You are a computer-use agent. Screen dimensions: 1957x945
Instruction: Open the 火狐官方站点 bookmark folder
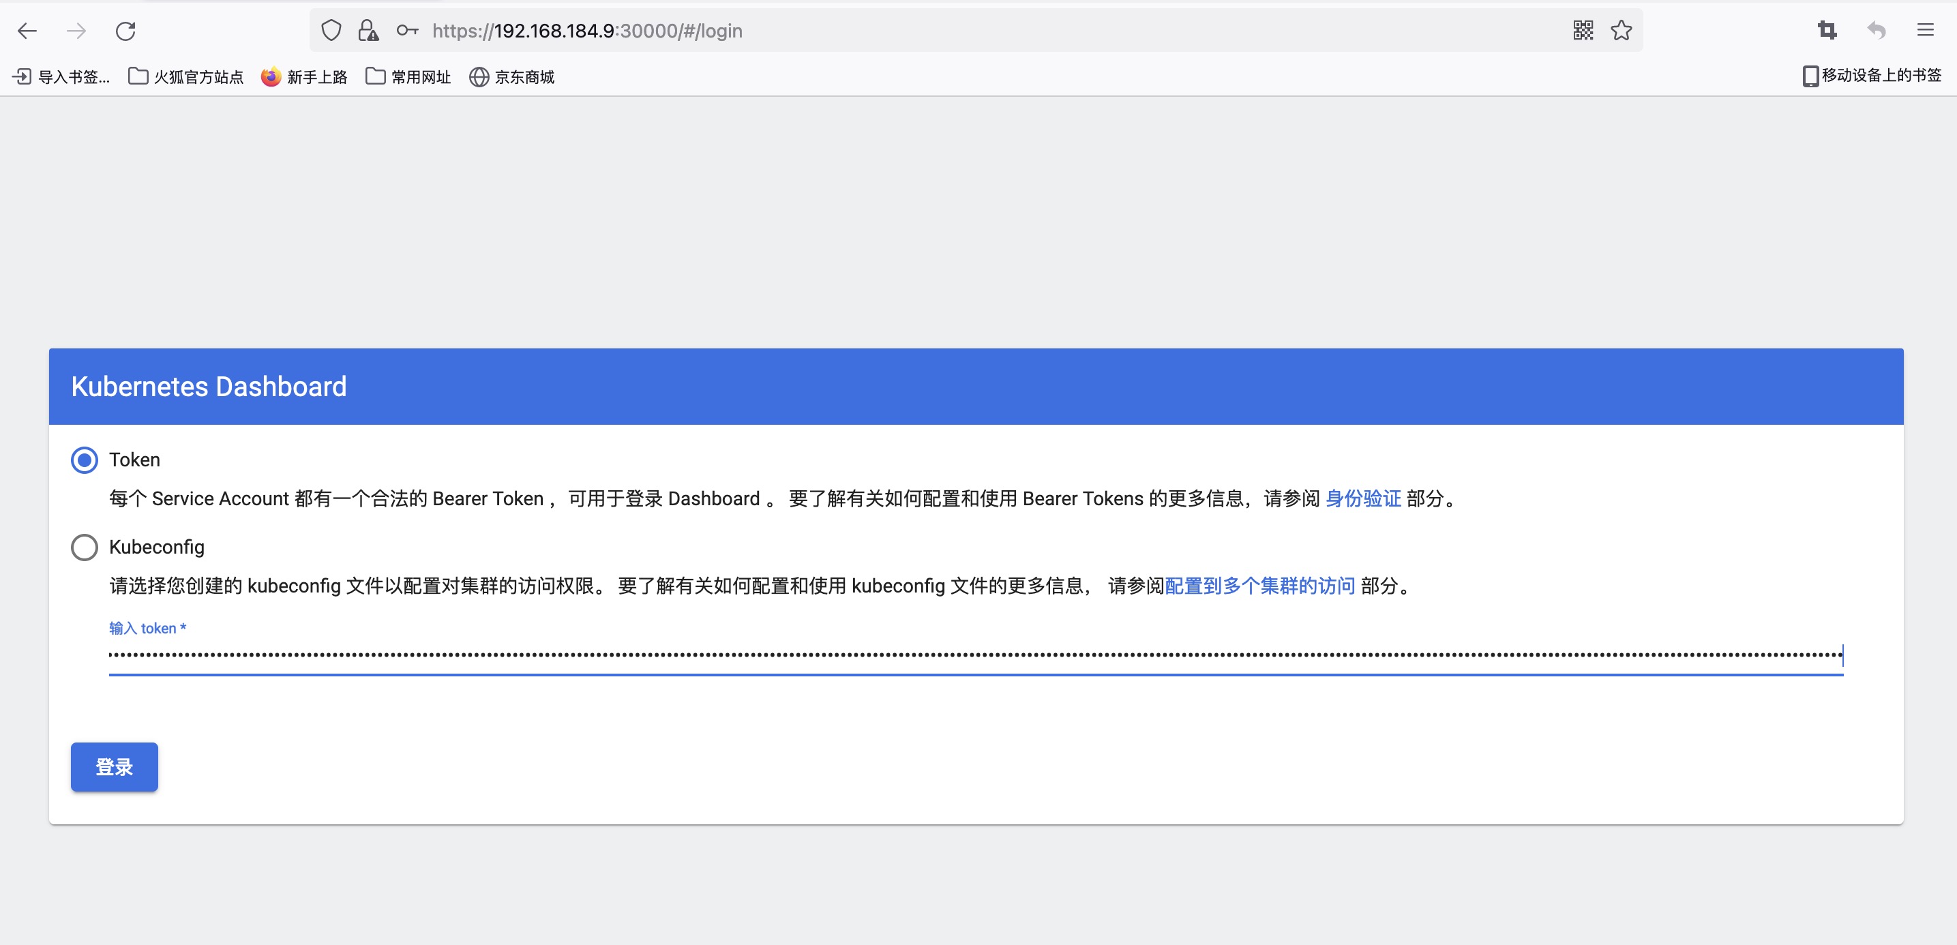pyautogui.click(x=186, y=77)
